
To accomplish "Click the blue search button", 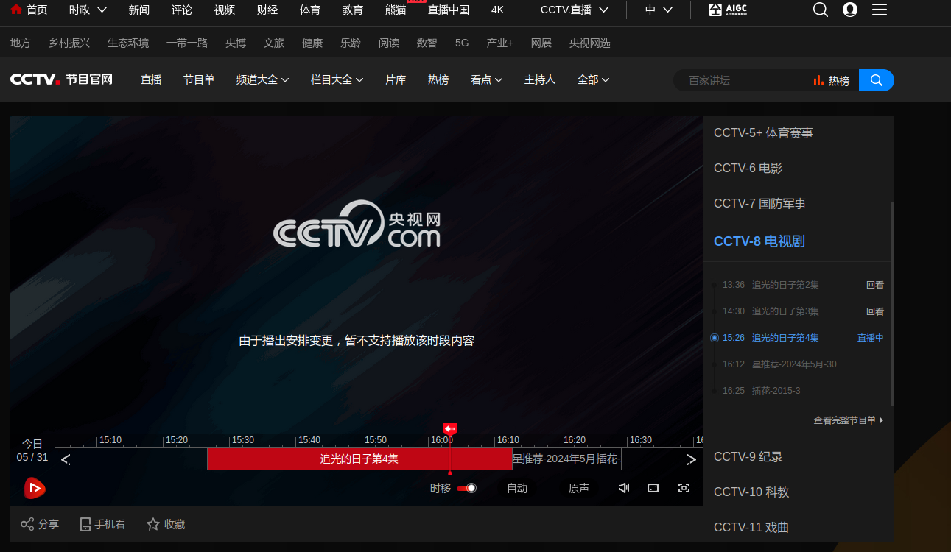I will point(877,80).
